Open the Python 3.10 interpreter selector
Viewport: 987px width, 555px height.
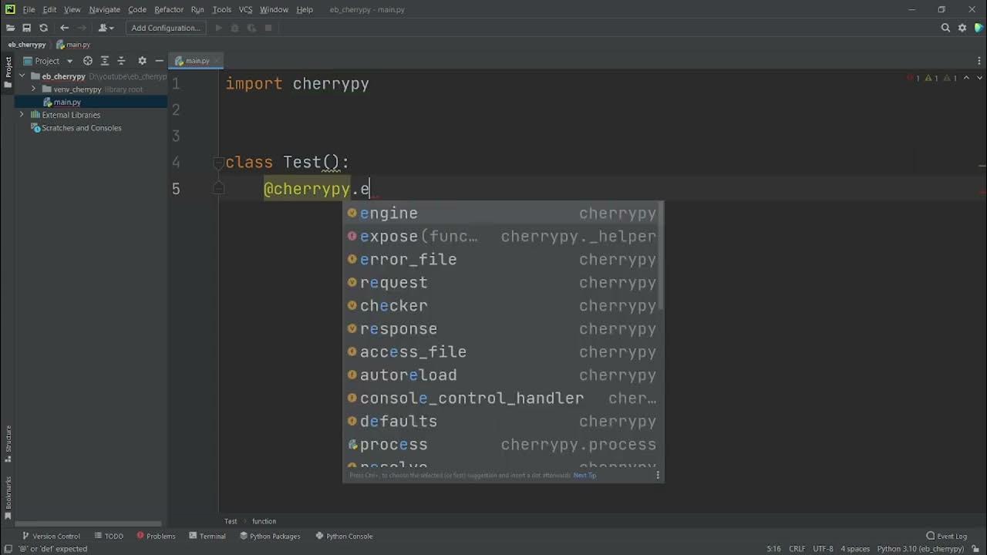coord(921,549)
